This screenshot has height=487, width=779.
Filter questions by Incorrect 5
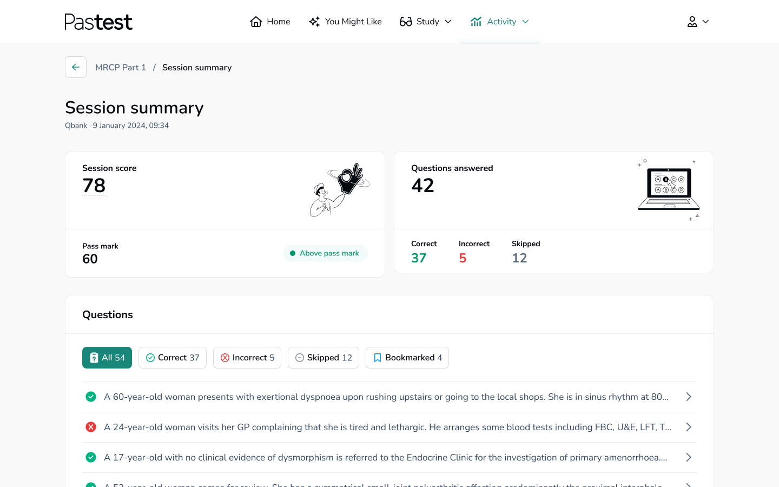pos(247,358)
